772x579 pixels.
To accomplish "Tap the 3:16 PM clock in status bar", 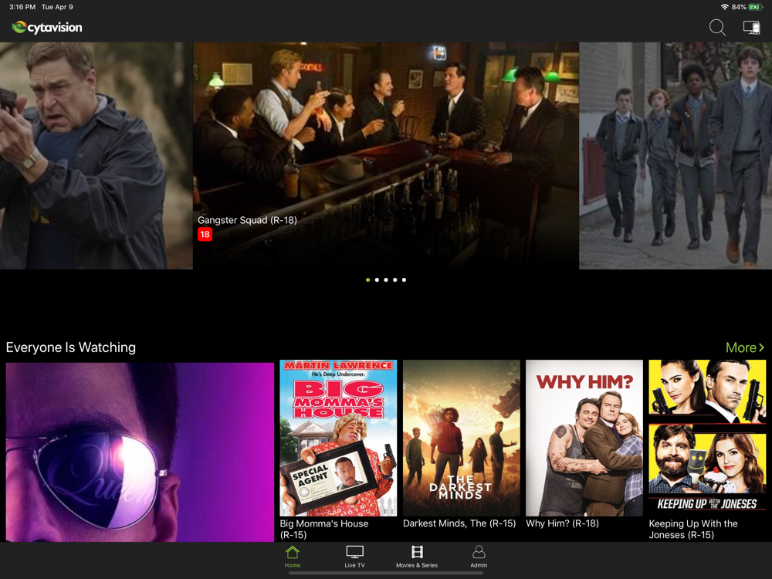I will (x=22, y=7).
